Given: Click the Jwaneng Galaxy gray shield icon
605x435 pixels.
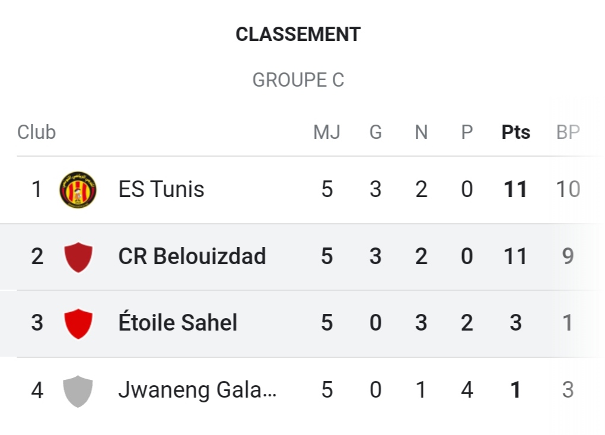Looking at the screenshot, I should click(78, 390).
